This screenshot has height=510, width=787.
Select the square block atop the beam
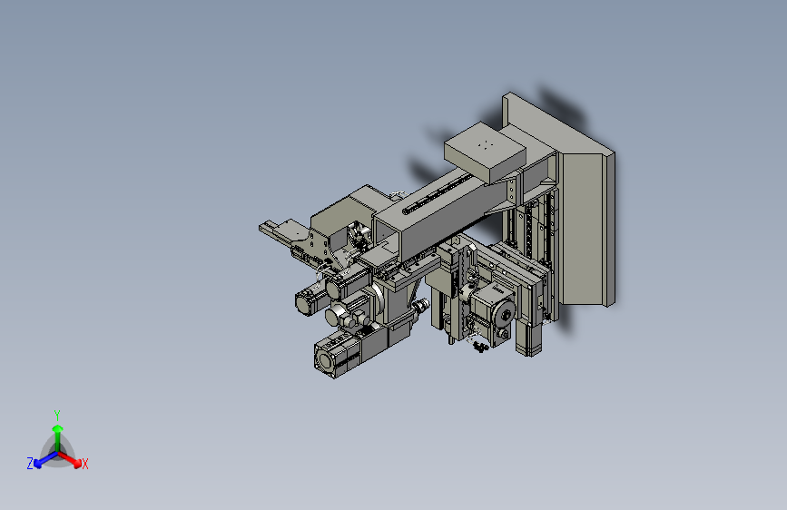point(485,152)
